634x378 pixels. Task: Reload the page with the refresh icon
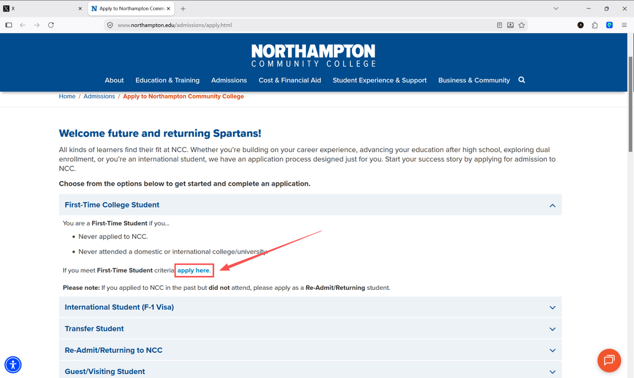coord(51,25)
